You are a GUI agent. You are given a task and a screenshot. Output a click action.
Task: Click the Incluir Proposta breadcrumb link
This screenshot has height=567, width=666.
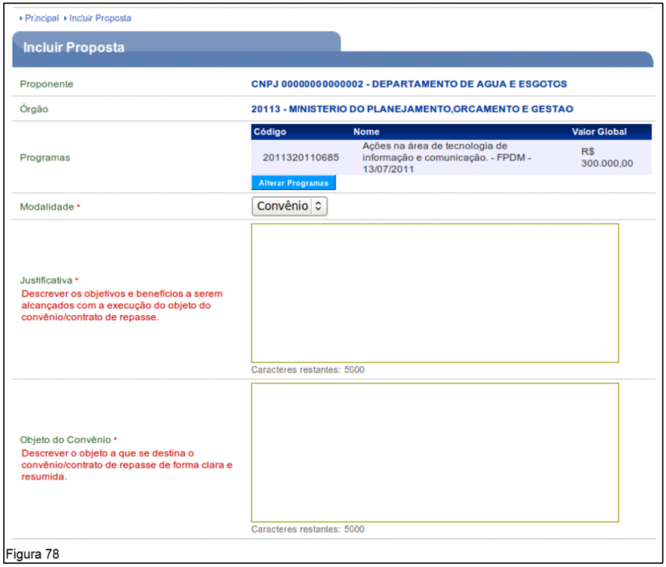[x=100, y=18]
